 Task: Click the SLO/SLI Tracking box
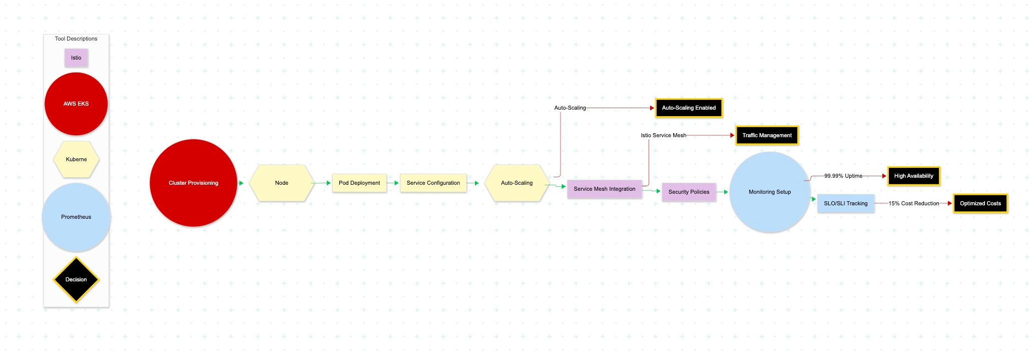click(846, 203)
